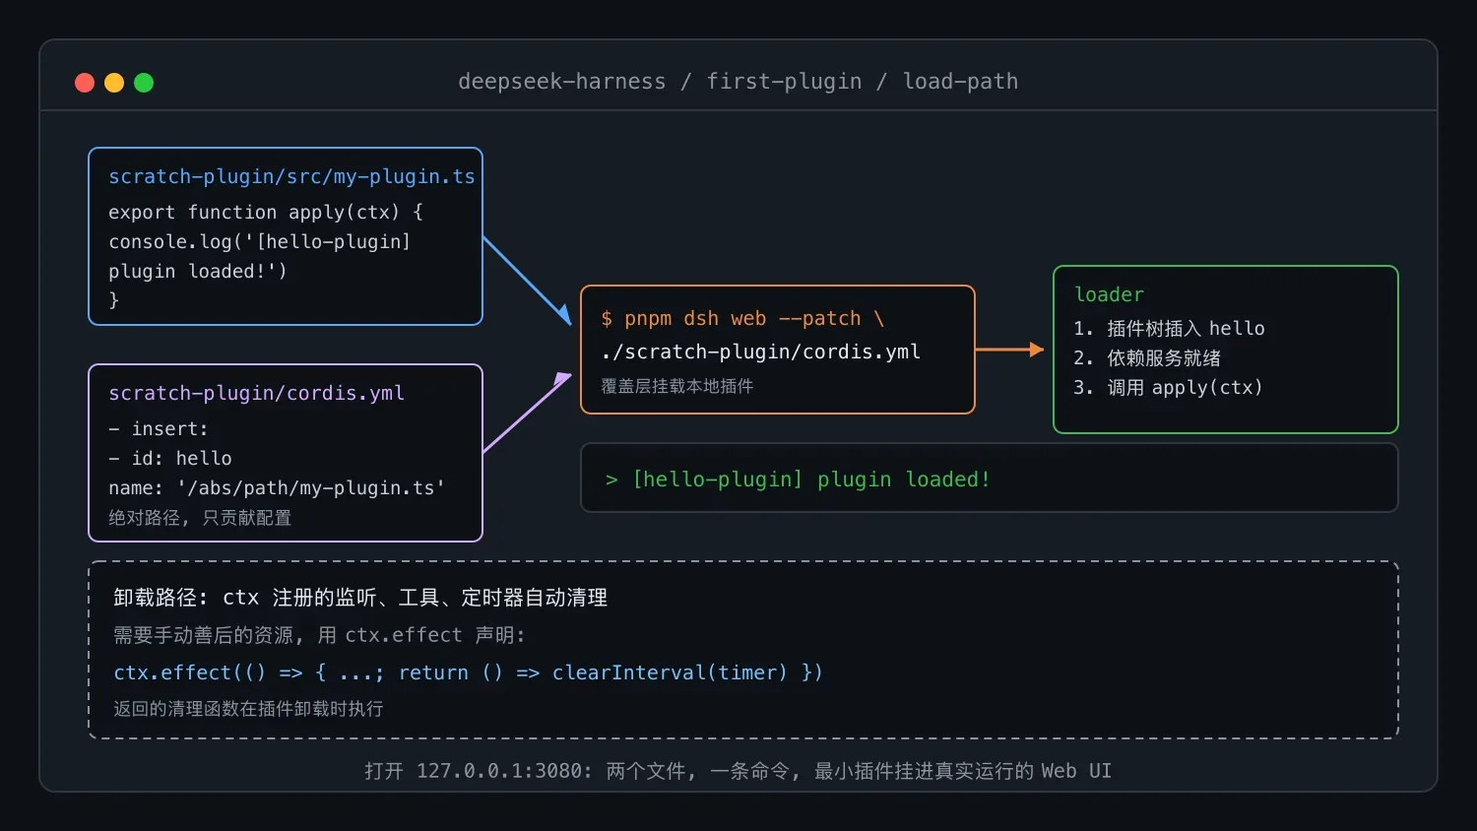Select the line '需要手动善后的资源，用 ctx.effect 声明:'

pos(319,635)
